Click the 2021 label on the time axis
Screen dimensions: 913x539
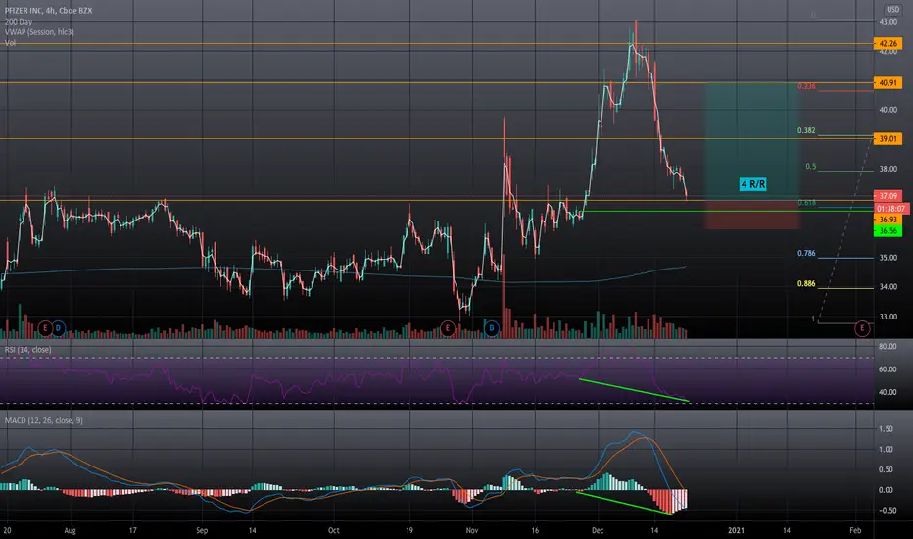point(736,530)
